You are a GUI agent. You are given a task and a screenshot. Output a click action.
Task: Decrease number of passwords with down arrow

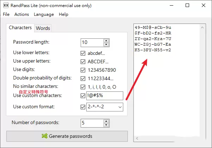[106, 125]
